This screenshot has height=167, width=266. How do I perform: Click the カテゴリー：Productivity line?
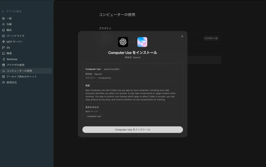tap(98, 78)
